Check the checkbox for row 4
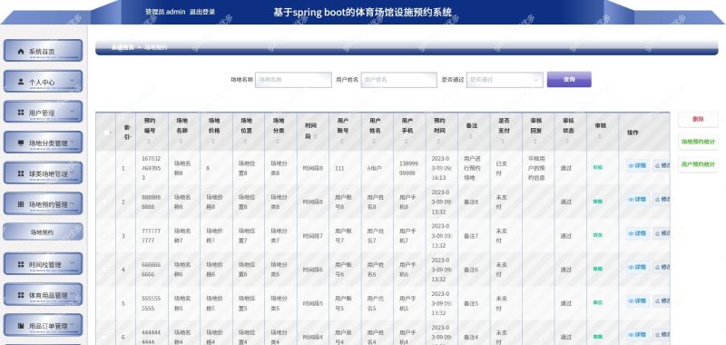Image resolution: width=726 pixels, height=345 pixels. coord(104,270)
